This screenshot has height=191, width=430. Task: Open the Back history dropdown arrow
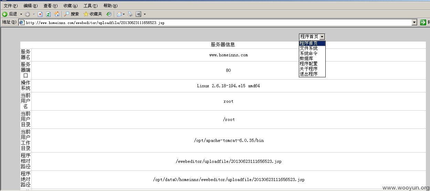(x=21, y=14)
